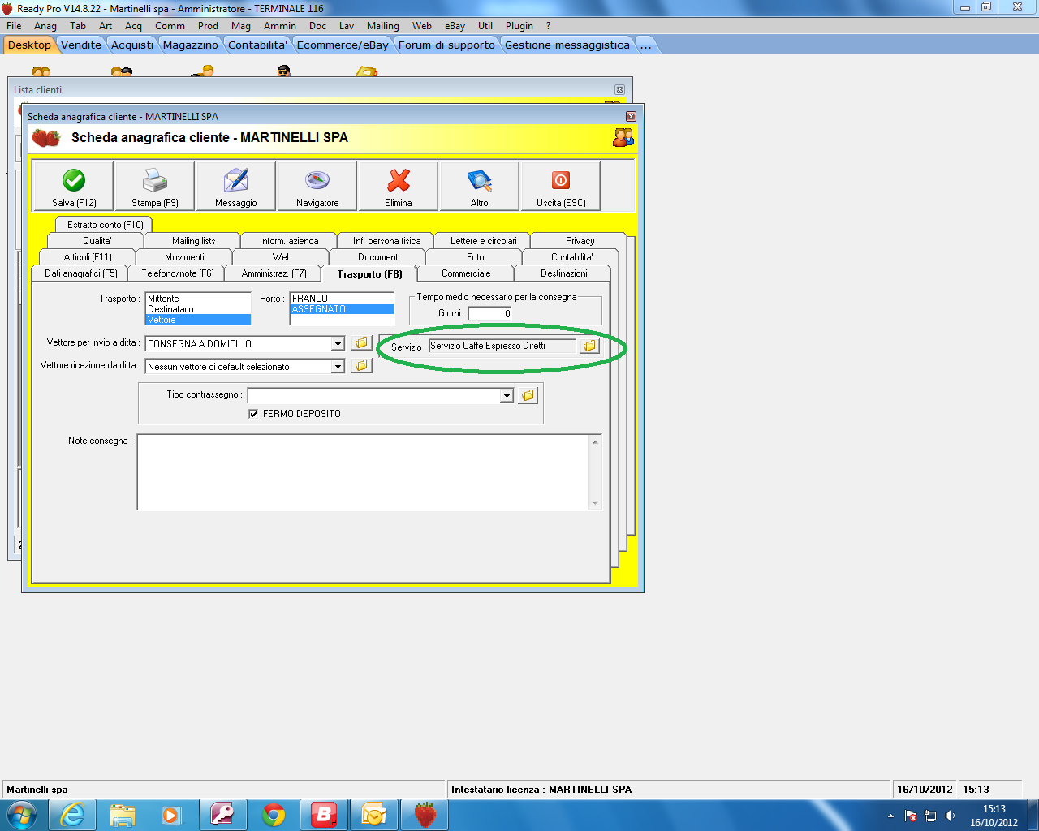
Task: Open the Plugin menu
Action: click(519, 26)
